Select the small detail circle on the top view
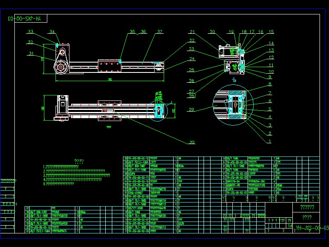The image size is (329, 247). [x=158, y=111]
